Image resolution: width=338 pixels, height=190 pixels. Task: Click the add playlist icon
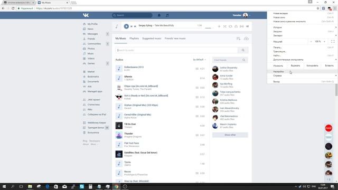(x=238, y=39)
